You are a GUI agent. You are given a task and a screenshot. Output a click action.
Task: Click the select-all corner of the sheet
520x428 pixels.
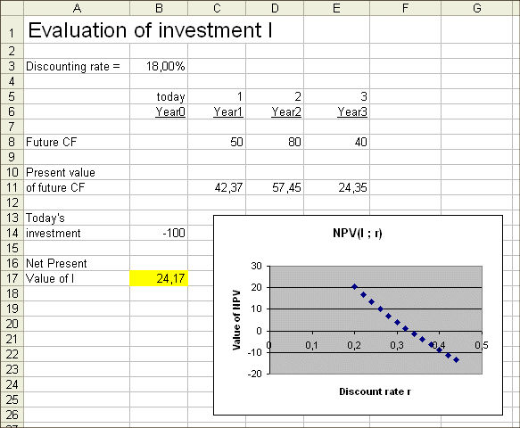[x=12, y=8]
